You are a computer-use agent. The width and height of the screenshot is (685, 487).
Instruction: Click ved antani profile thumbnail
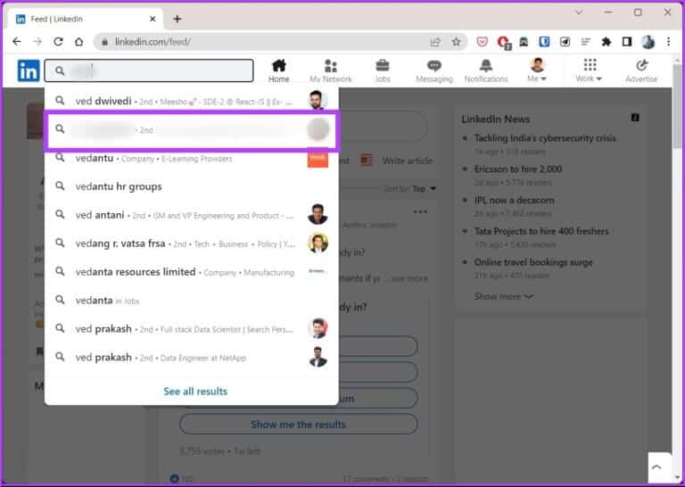click(318, 214)
